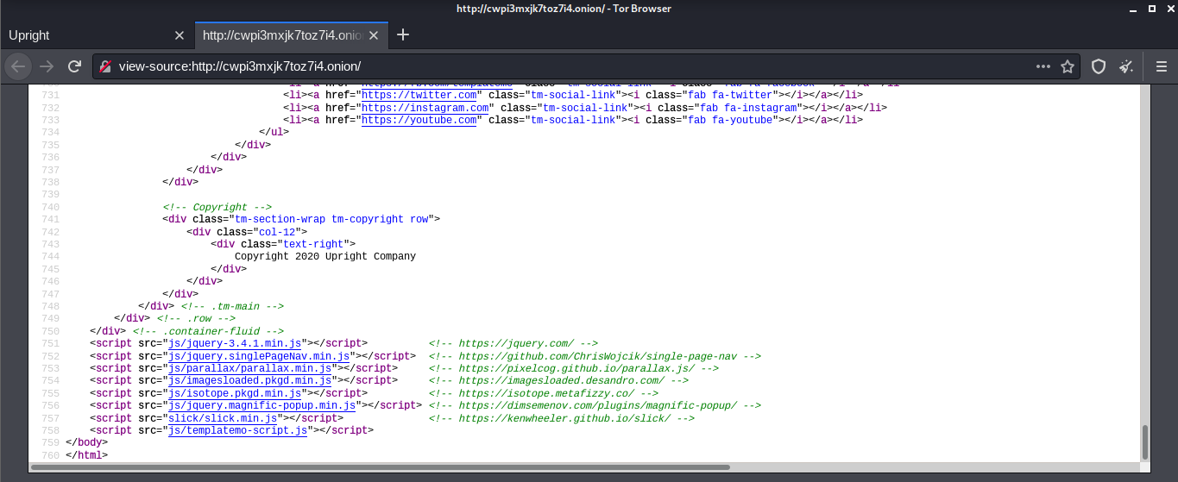This screenshot has width=1178, height=482.
Task: Open the page actions three-dot menu
Action: tap(1043, 66)
